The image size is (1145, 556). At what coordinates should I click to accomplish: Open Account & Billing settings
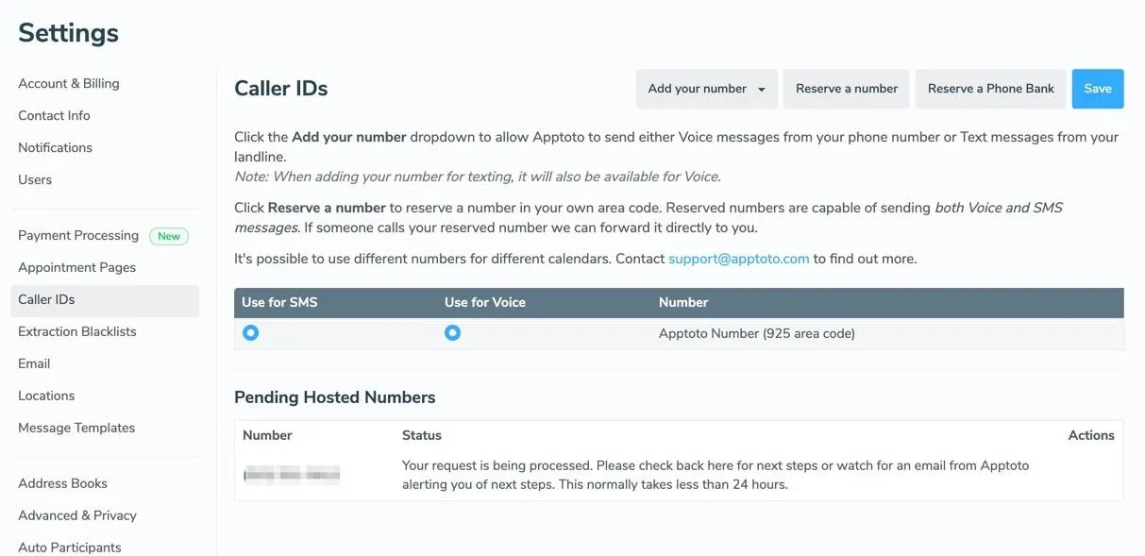pyautogui.click(x=68, y=83)
